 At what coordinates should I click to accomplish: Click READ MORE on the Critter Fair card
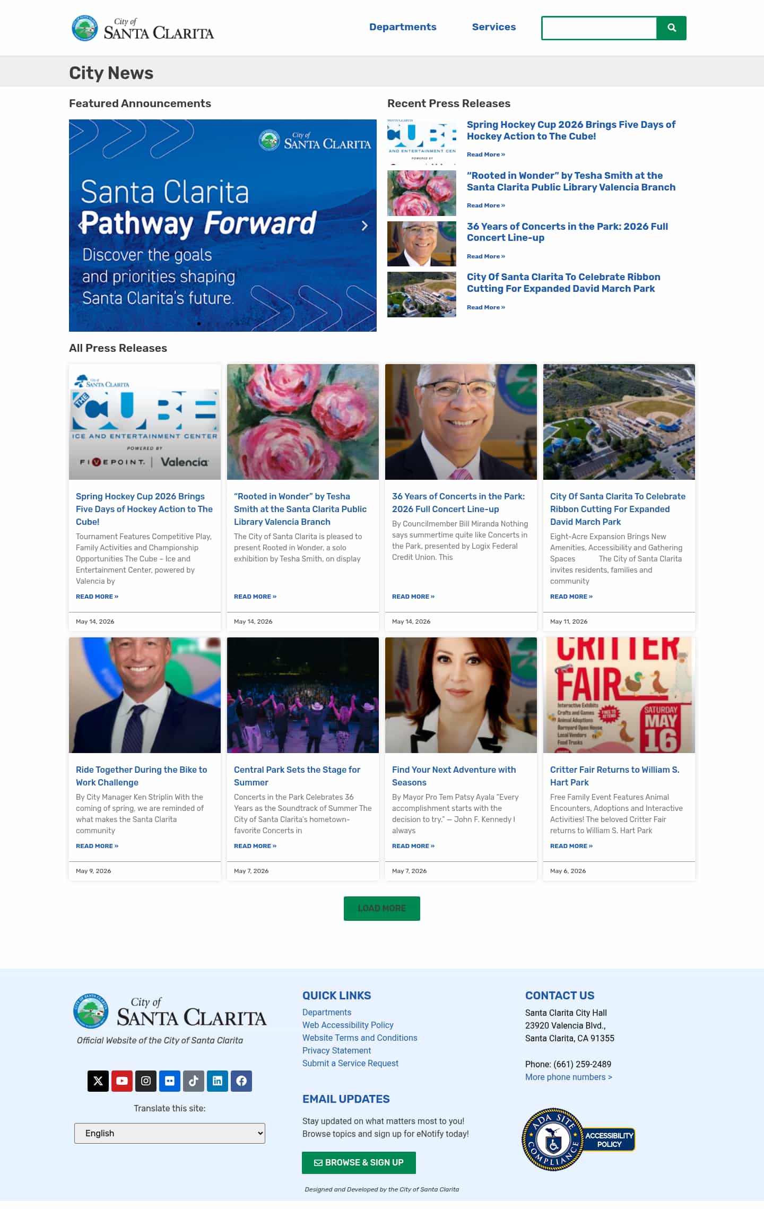coord(571,846)
